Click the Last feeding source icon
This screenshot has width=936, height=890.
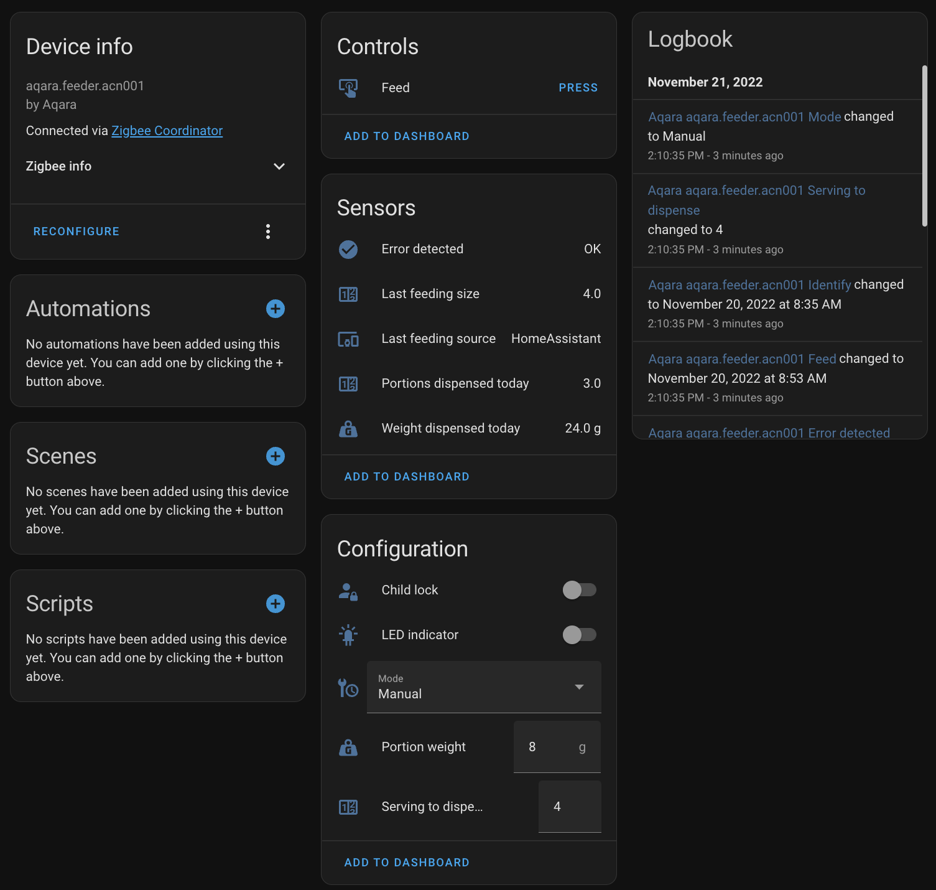pyautogui.click(x=348, y=339)
